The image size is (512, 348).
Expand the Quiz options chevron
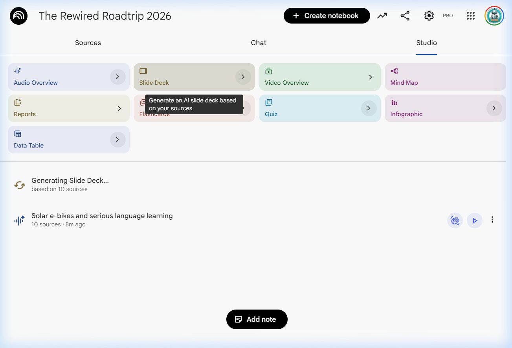coord(369,108)
